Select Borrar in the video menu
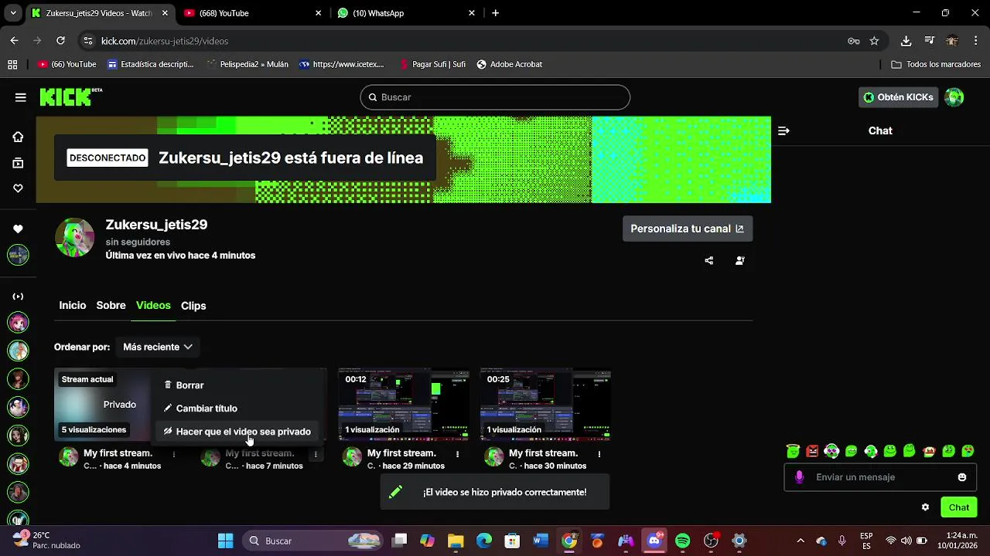990x556 pixels. [x=184, y=385]
